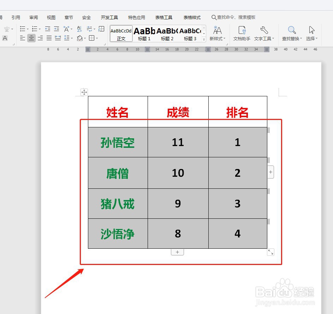The height and width of the screenshot is (314, 333).
Task: Open the paragraph dialog launcher
Action: (x=105, y=44)
